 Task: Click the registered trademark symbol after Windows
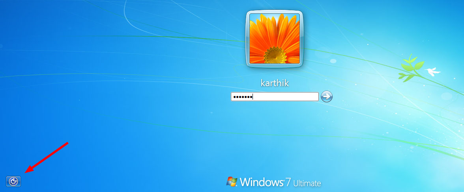284,179
